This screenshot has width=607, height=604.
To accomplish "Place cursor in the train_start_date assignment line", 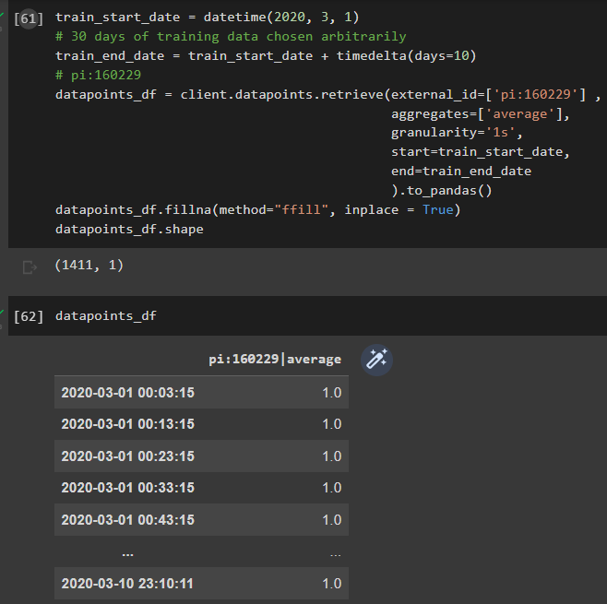I will pyautogui.click(x=208, y=17).
